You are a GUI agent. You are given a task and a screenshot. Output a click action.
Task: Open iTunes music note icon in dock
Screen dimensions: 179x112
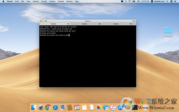point(113,107)
